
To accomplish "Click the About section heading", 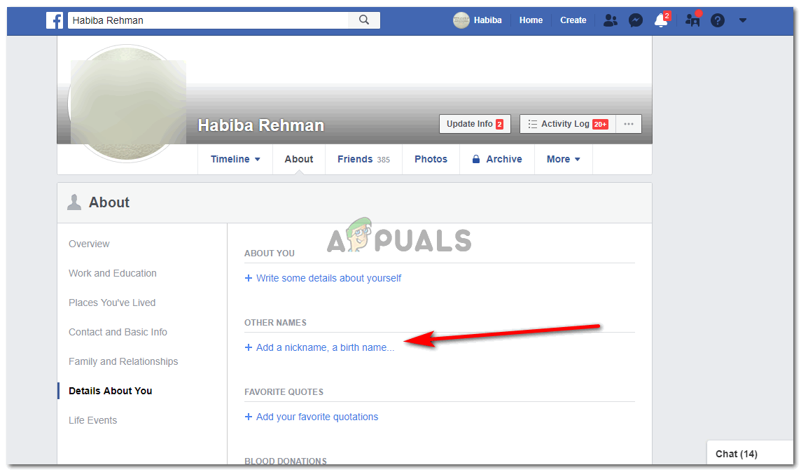I will point(109,203).
